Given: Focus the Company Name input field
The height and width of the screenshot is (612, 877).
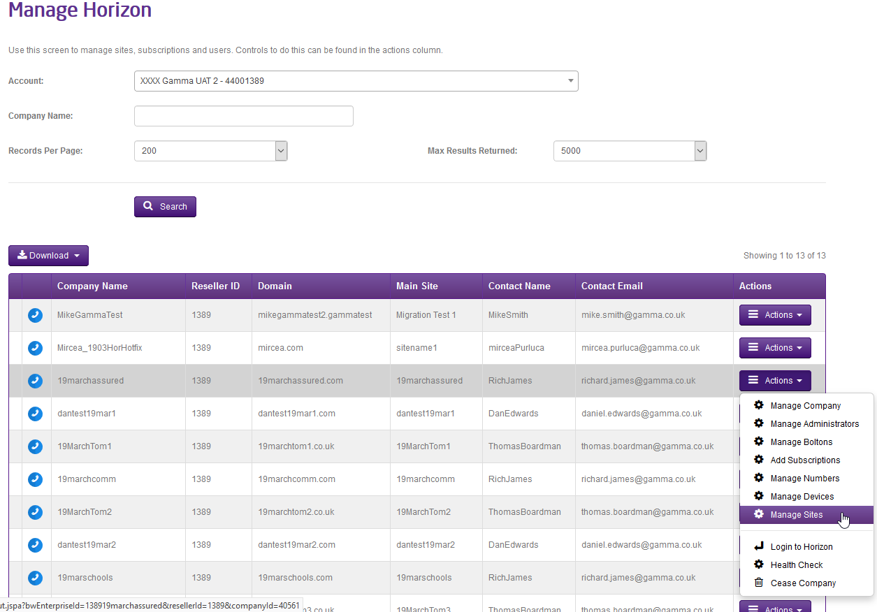Looking at the screenshot, I should (x=244, y=116).
